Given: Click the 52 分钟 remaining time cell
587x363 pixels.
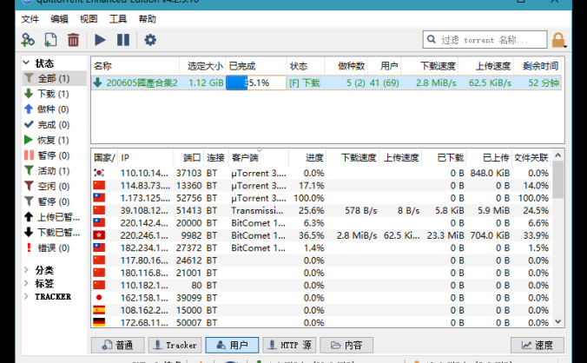Looking at the screenshot, I should tap(544, 82).
